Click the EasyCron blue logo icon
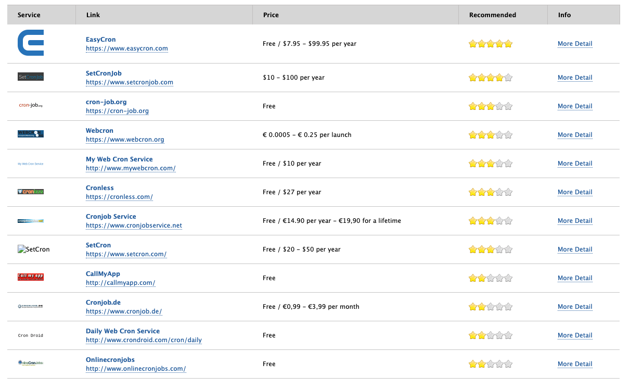This screenshot has height=389, width=630. pos(31,43)
